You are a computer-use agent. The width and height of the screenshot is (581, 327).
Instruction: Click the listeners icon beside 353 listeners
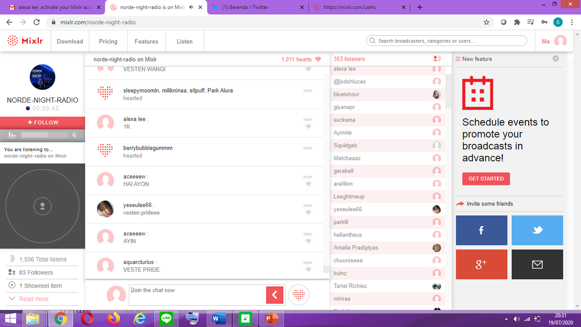[436, 59]
